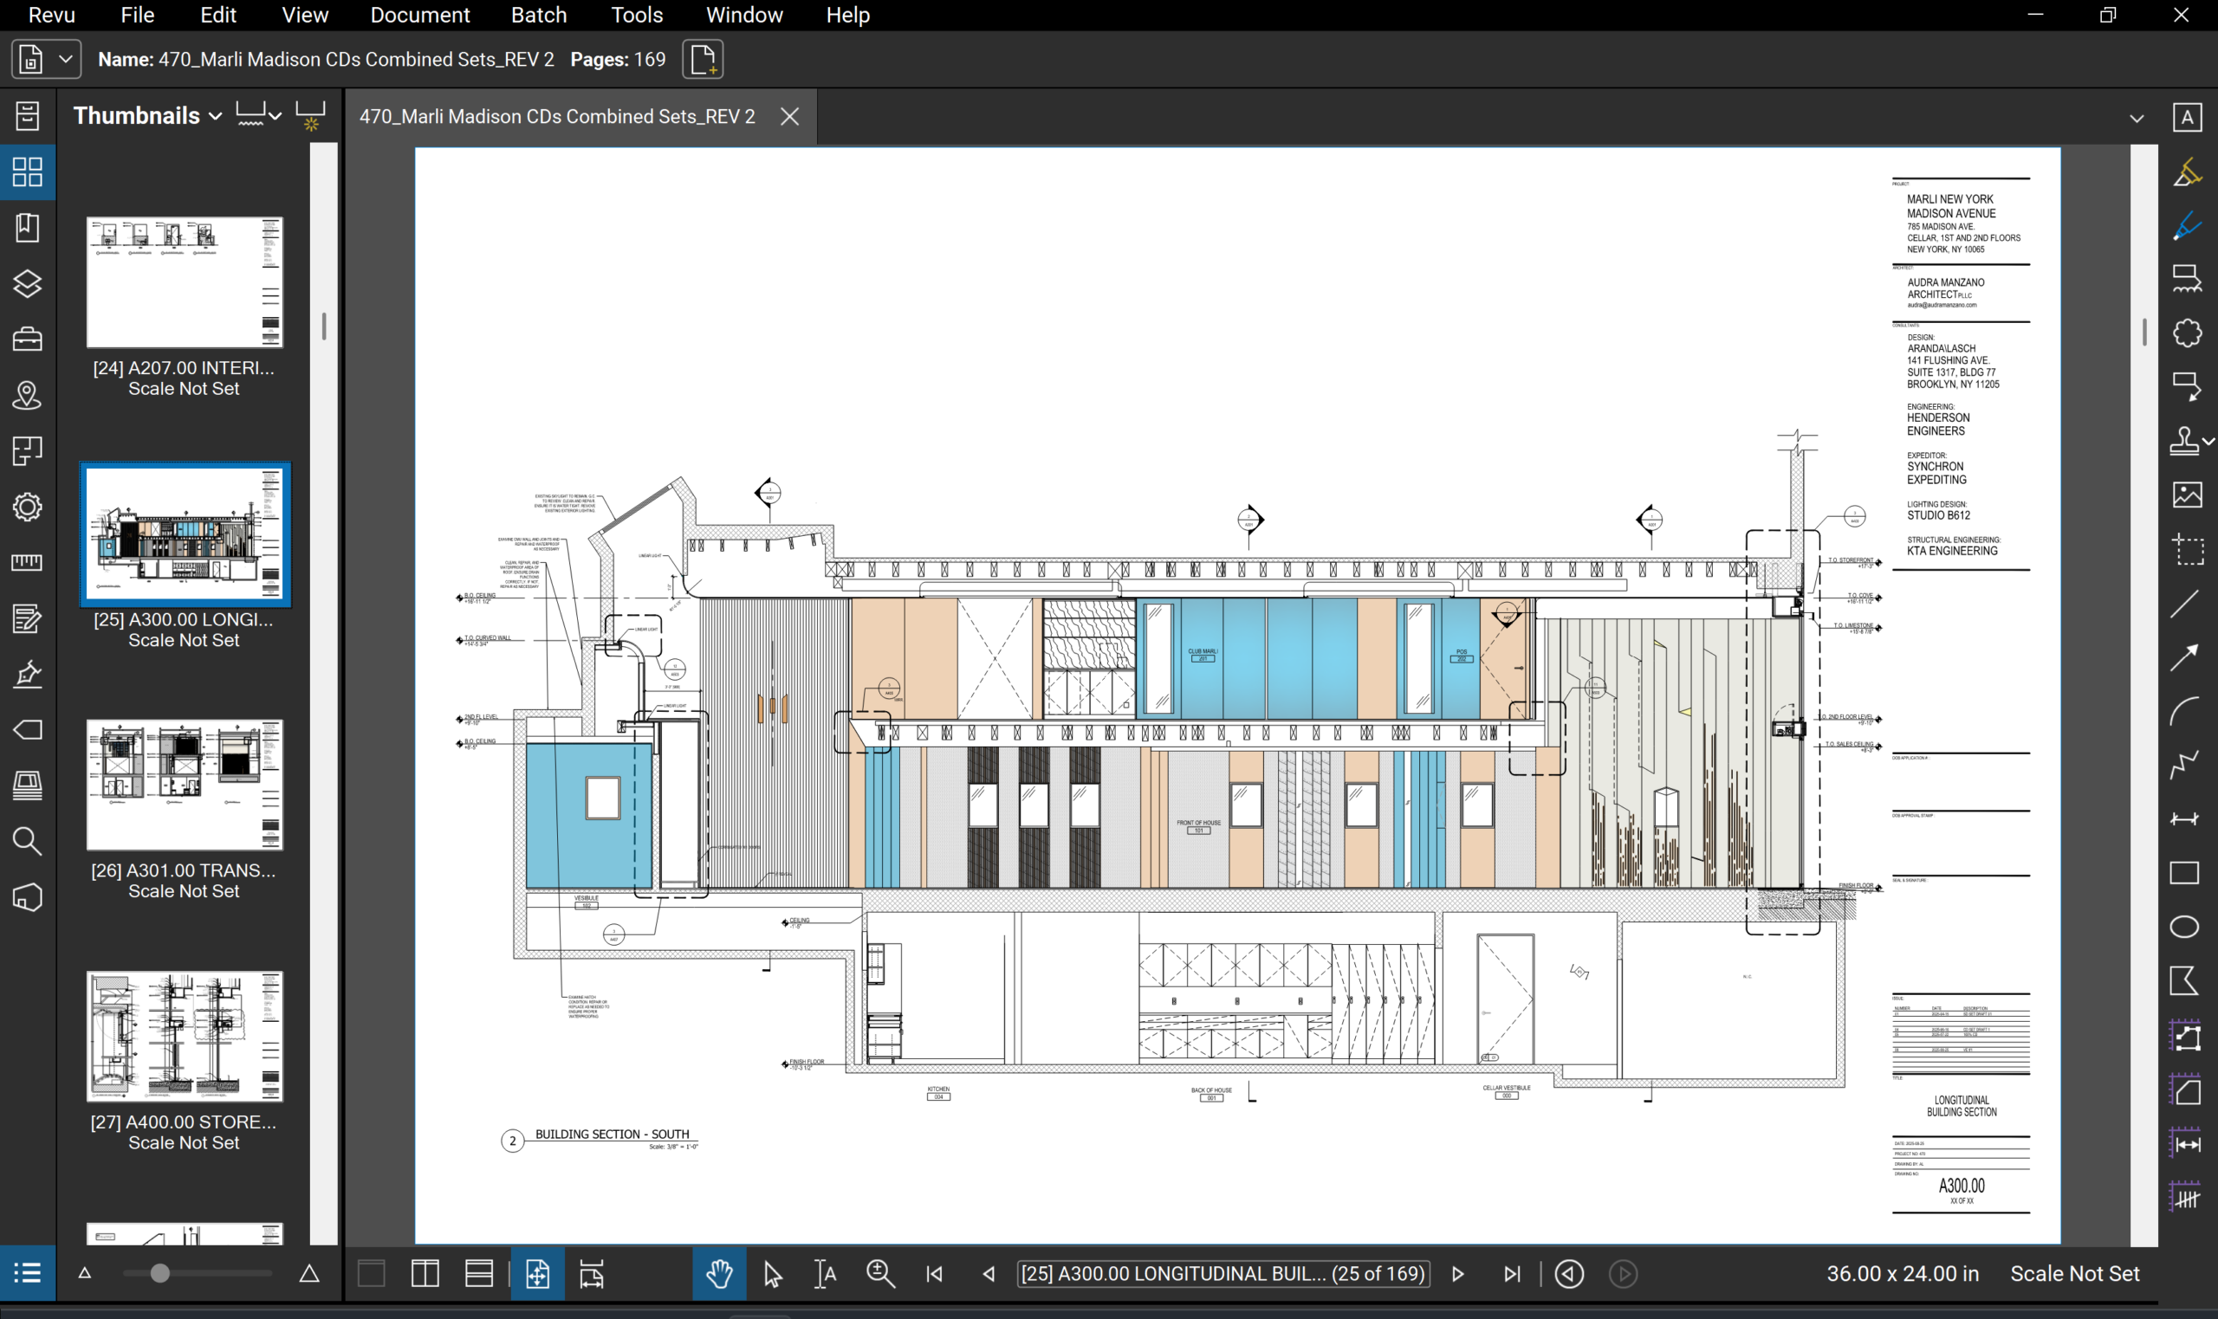Select the Arrow tool
The width and height of the screenshot is (2218, 1319).
coord(2184,657)
